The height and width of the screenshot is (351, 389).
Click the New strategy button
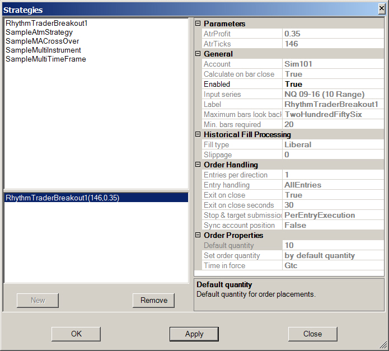tap(38, 301)
